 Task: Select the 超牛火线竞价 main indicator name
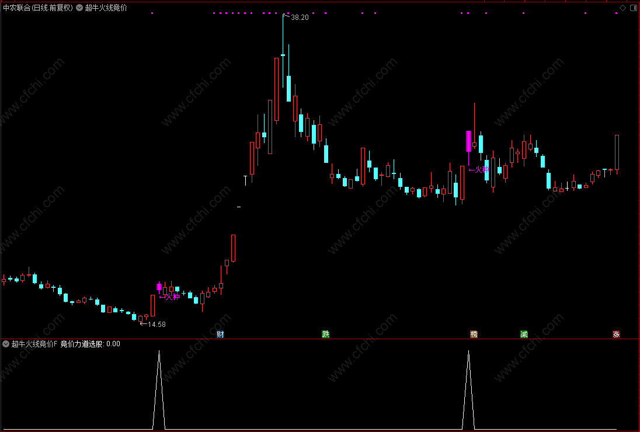coord(106,8)
